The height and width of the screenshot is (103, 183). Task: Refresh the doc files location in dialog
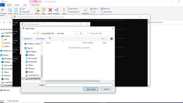coord(81,33)
